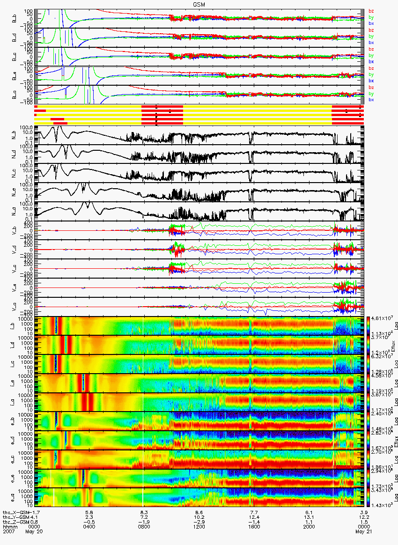Click the bx legend of the B_a panel
Screen dimensions: 398x545
coord(371,100)
